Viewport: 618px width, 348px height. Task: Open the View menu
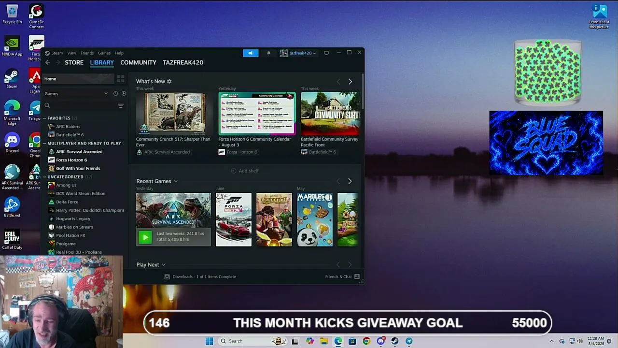71,53
